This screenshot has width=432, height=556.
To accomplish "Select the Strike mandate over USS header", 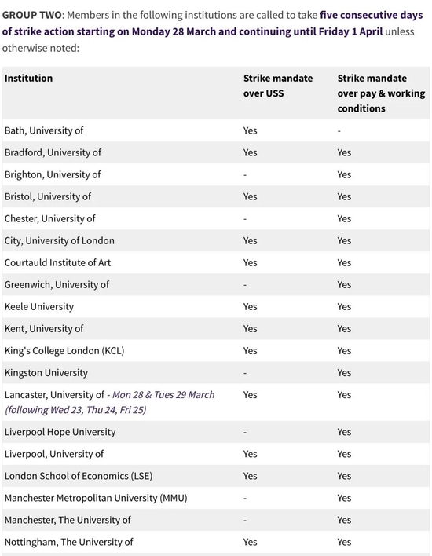I will (x=278, y=86).
